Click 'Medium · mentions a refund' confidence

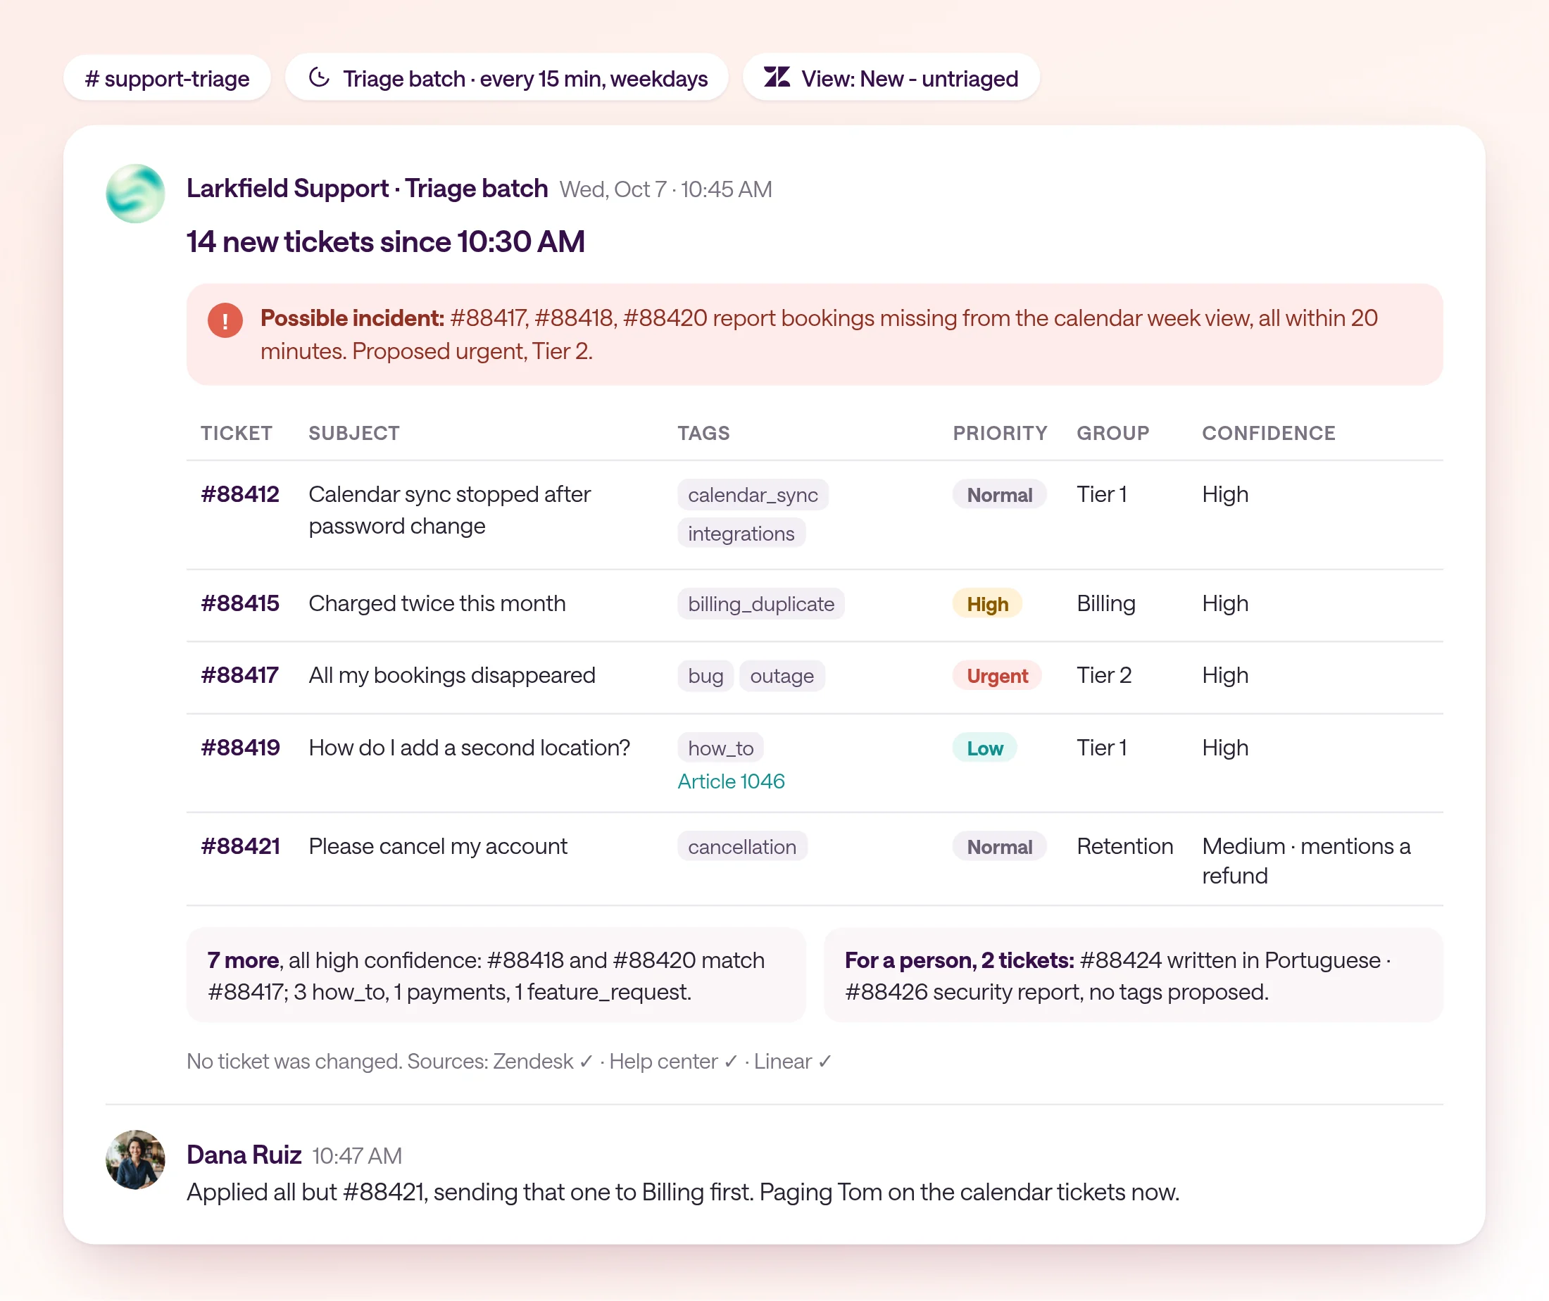[1305, 861]
